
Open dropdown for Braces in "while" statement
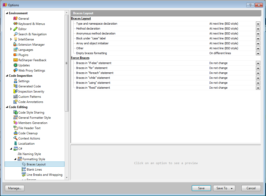pos(258,78)
